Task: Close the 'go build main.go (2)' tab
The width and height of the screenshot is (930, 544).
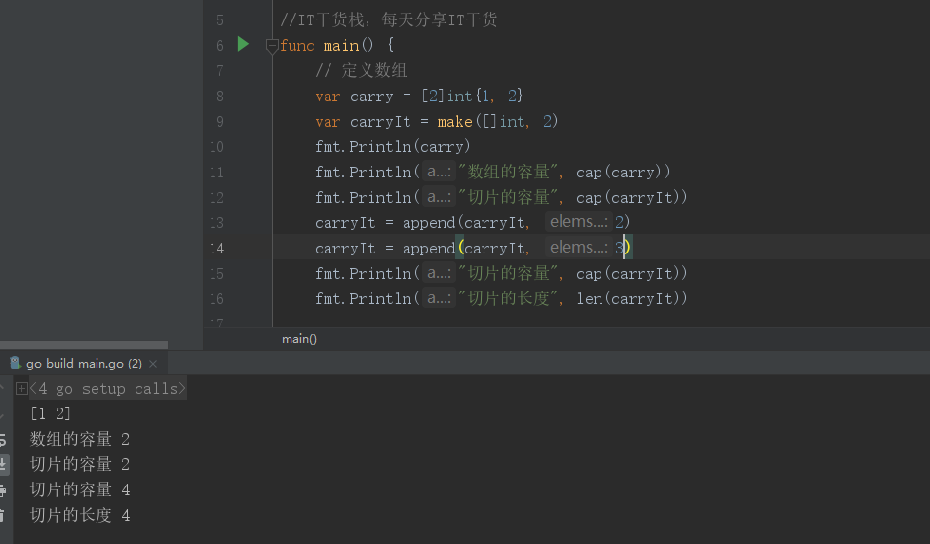Action: coord(153,364)
